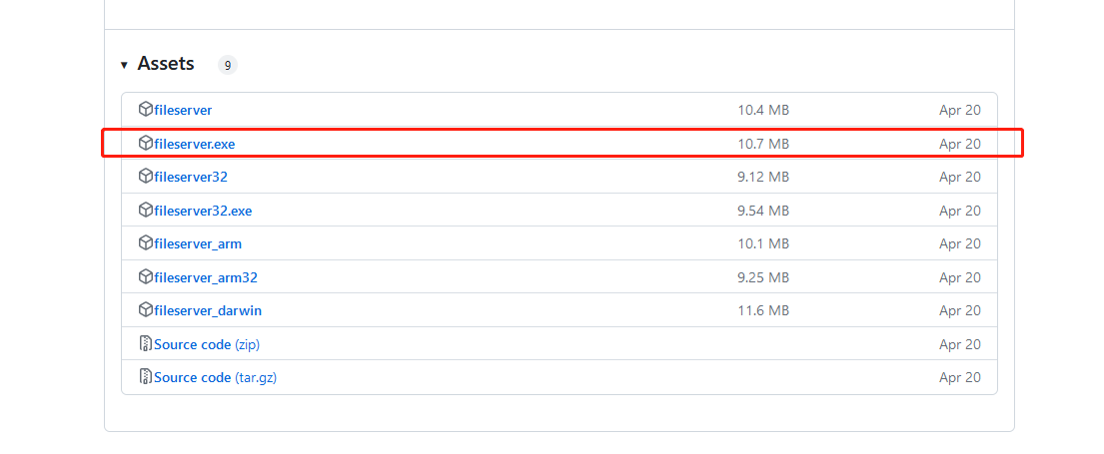Open the fileserver32 download link

tap(191, 177)
